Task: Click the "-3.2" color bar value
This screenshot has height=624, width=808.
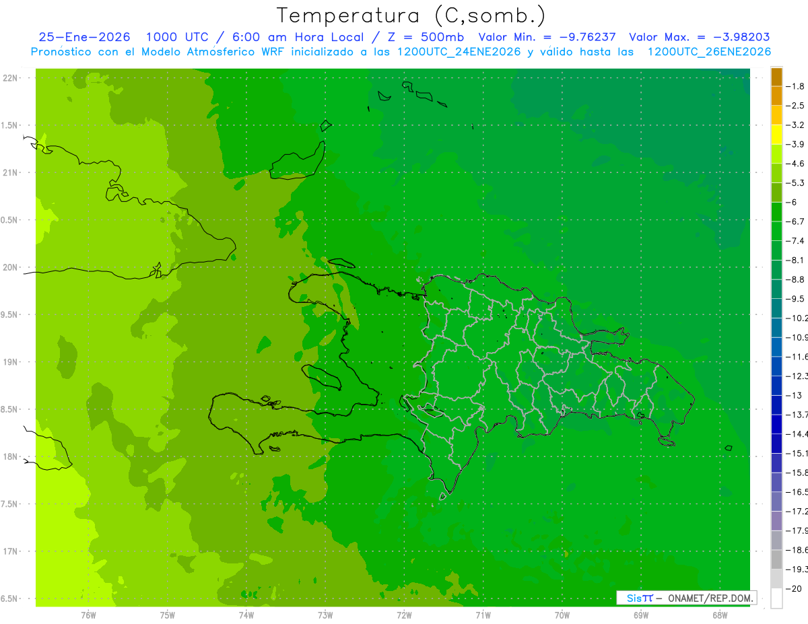Action: [796, 125]
